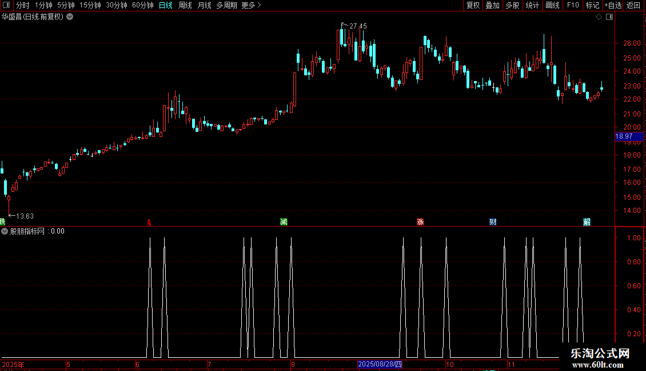Click the 叠加 overlay button
The width and height of the screenshot is (646, 371).
(x=492, y=5)
